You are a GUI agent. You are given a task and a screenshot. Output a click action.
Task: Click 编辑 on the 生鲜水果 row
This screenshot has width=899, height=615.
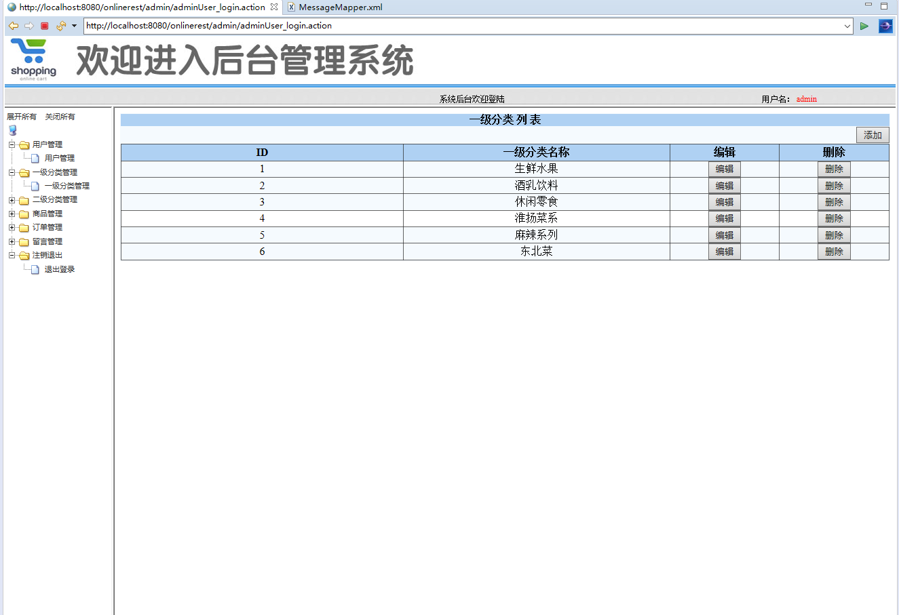click(x=724, y=169)
